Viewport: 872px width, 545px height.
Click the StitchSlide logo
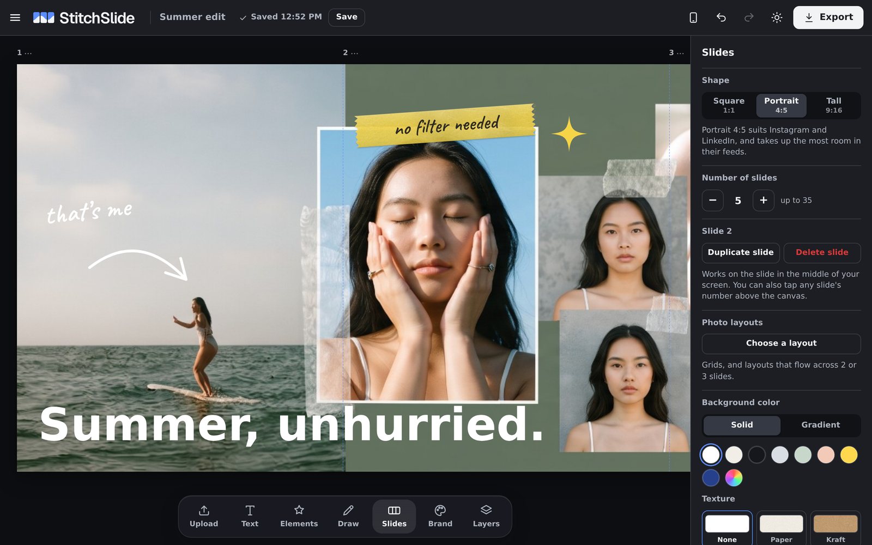83,17
